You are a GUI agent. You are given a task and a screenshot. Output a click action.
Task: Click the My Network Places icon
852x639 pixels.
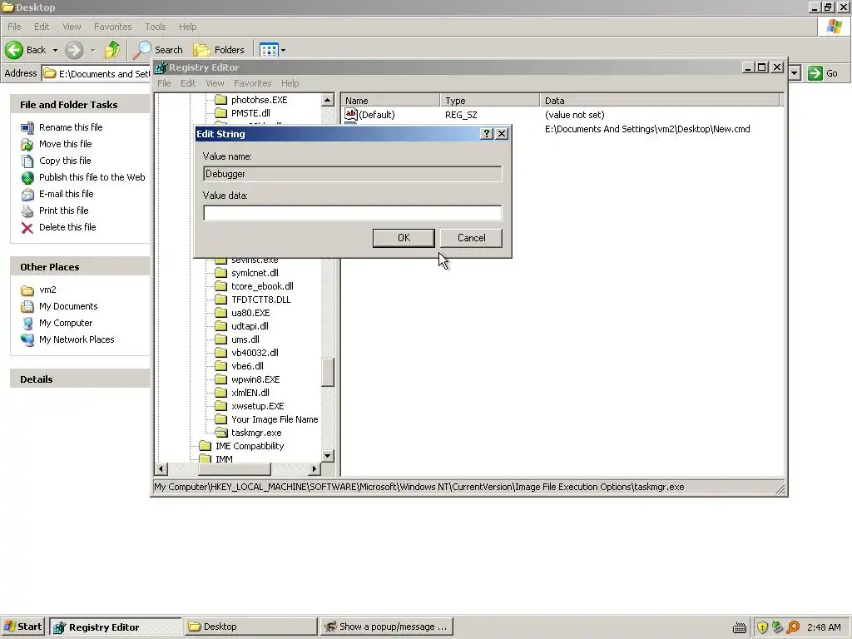[27, 340]
